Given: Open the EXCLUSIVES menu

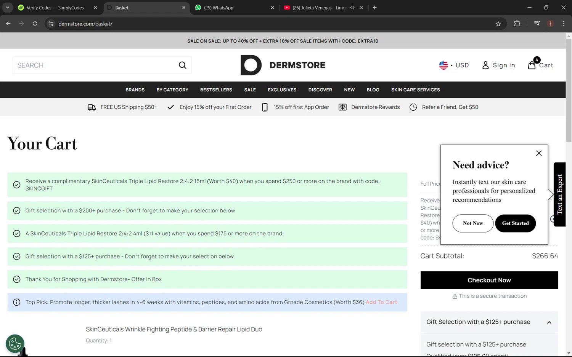Looking at the screenshot, I should (x=282, y=90).
